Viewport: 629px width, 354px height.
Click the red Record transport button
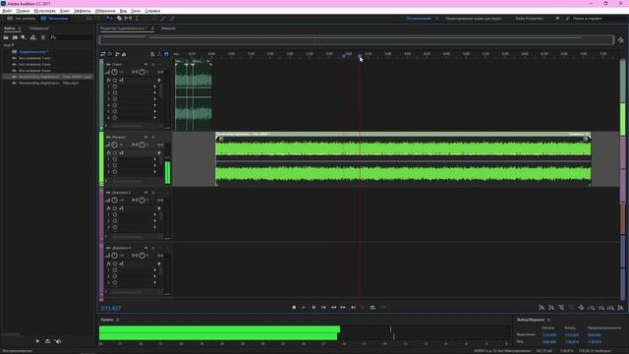[x=363, y=308]
